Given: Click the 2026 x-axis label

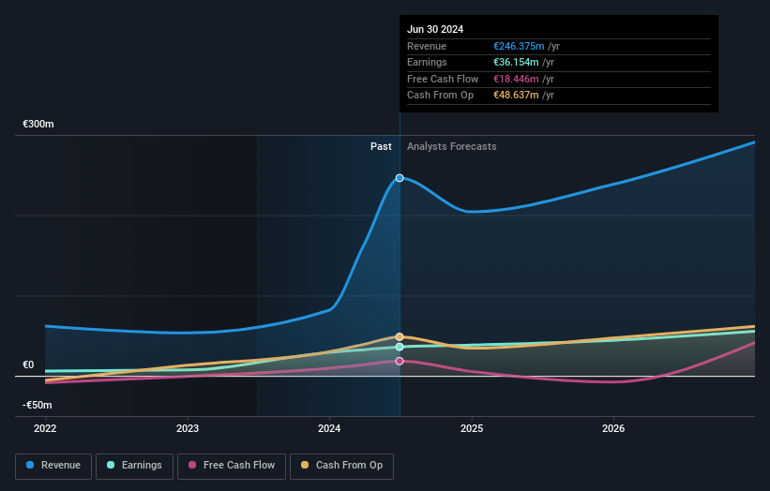Looking at the screenshot, I should (x=613, y=428).
